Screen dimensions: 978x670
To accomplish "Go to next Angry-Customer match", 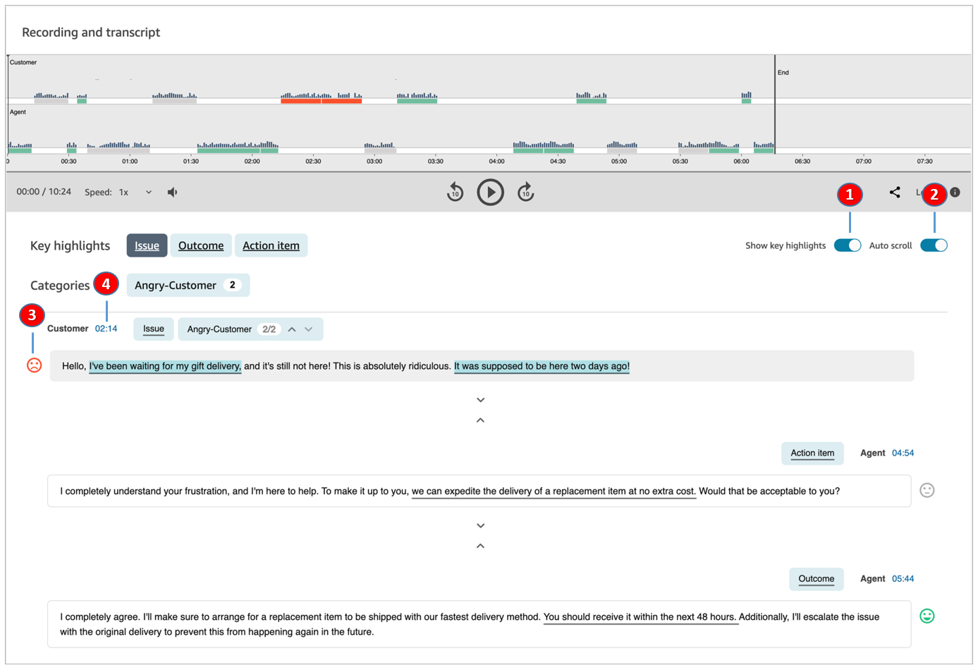I will (308, 329).
